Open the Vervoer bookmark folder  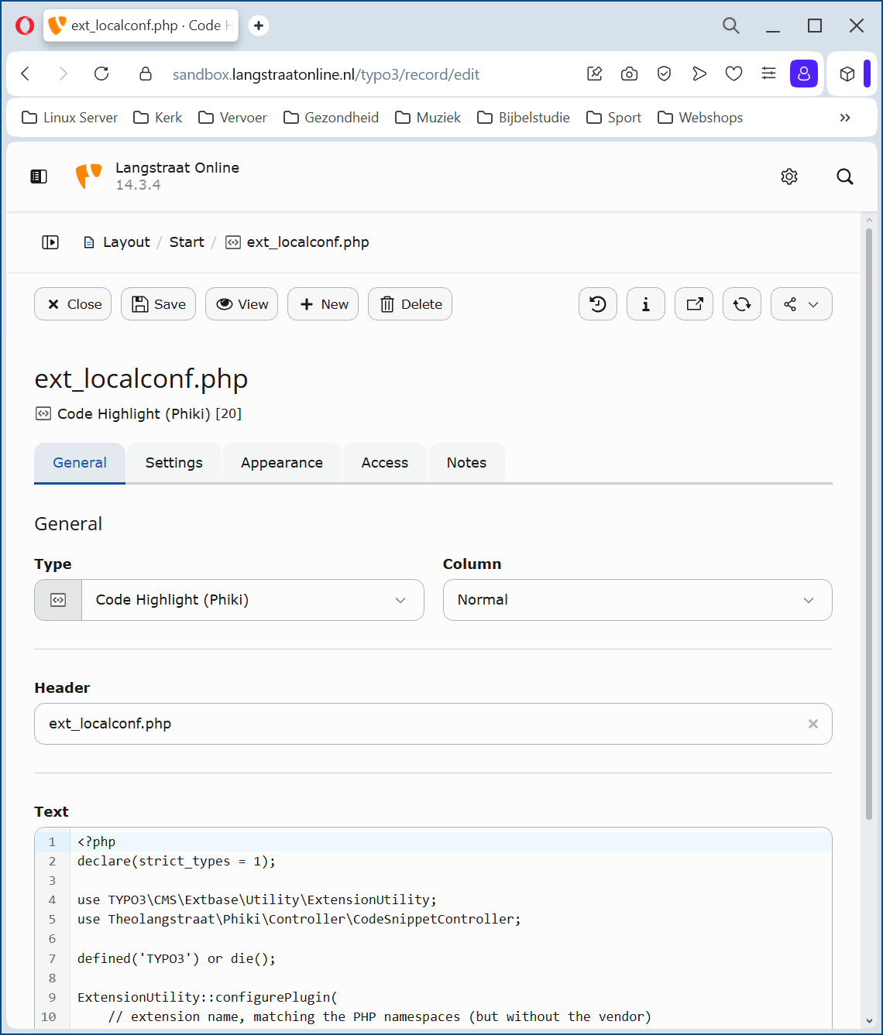point(233,118)
